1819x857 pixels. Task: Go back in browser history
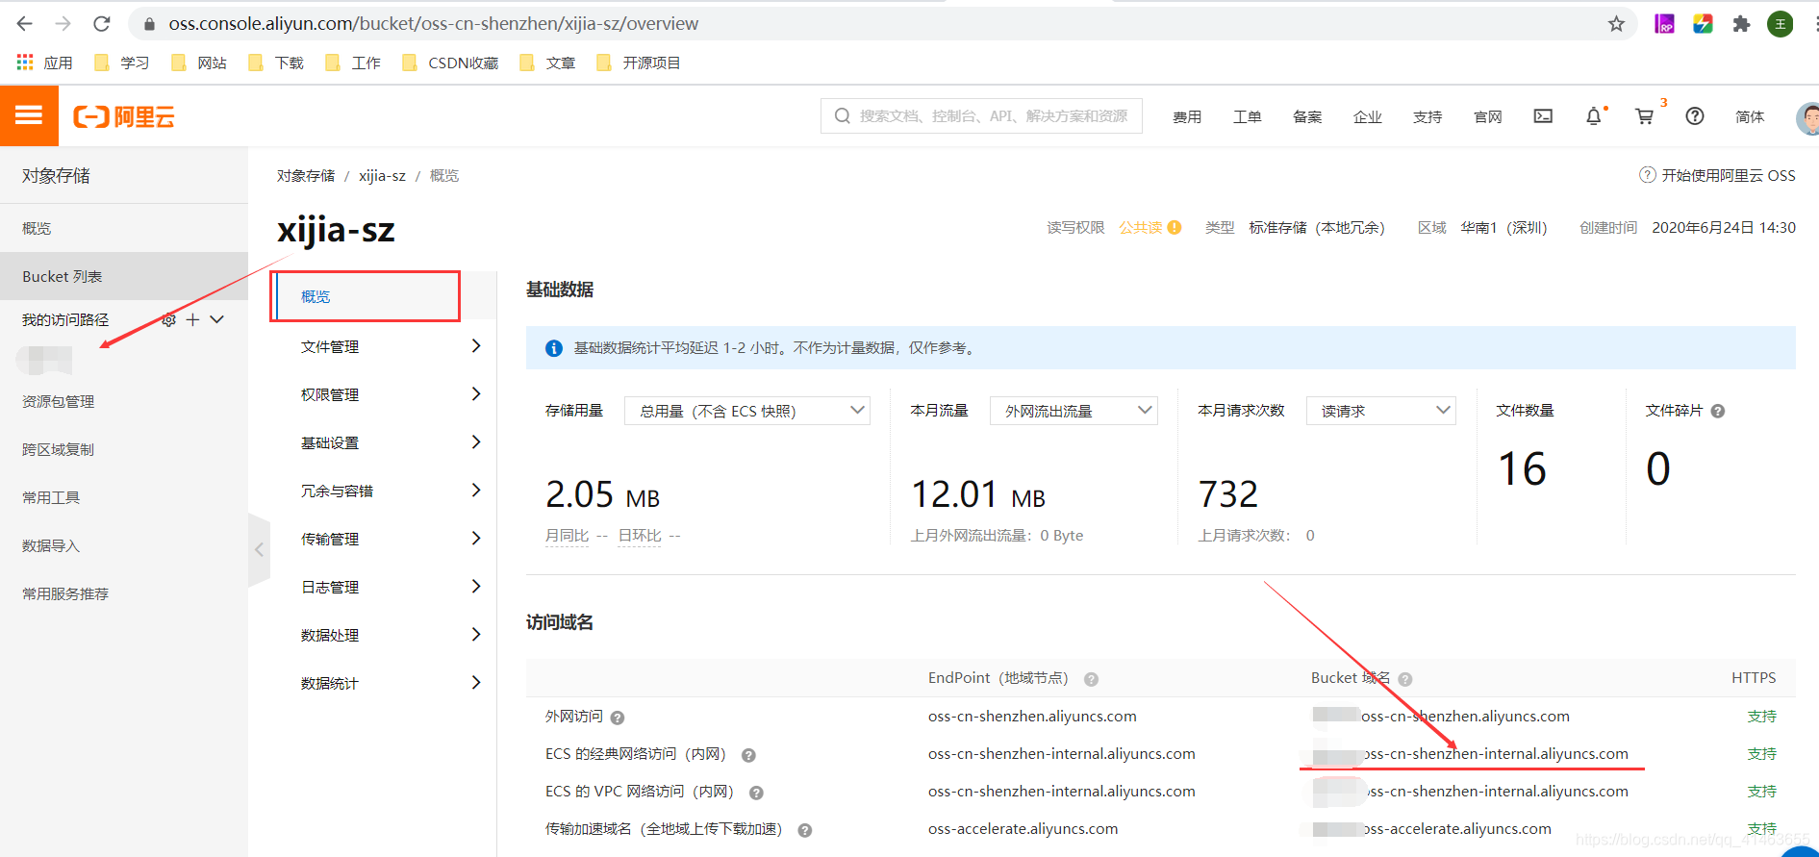[25, 24]
